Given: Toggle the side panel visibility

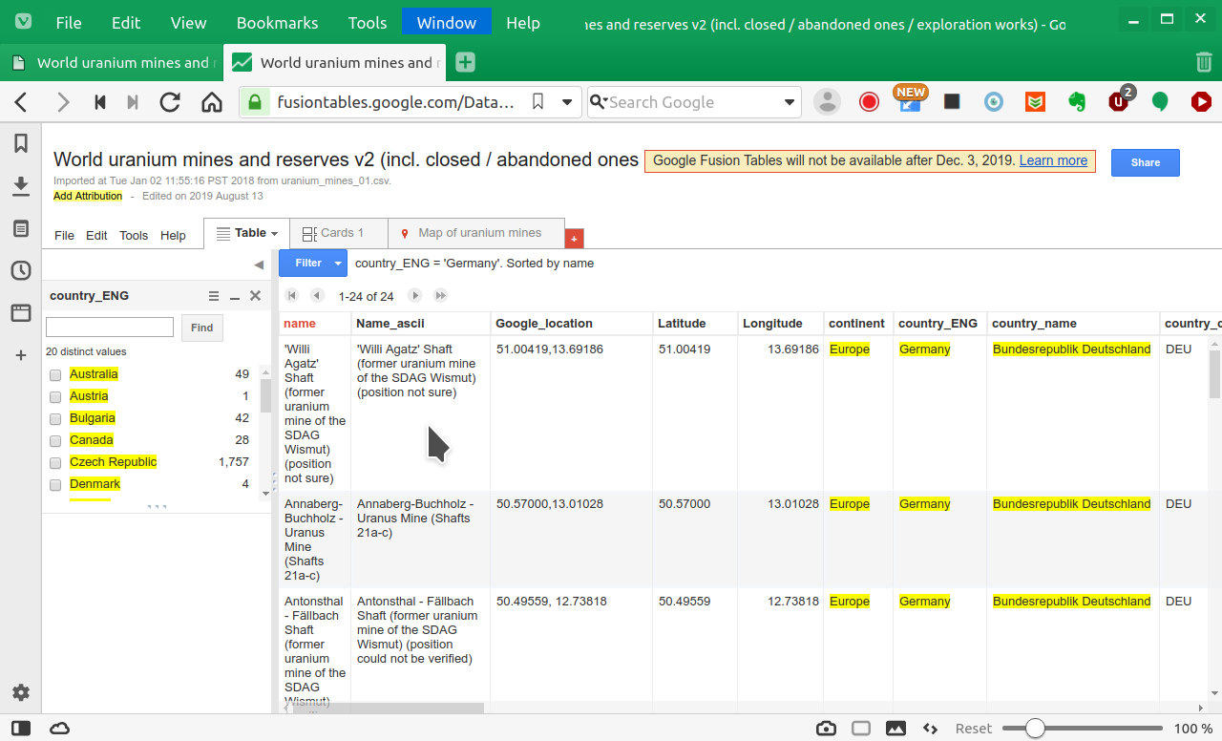Looking at the screenshot, I should 20,729.
